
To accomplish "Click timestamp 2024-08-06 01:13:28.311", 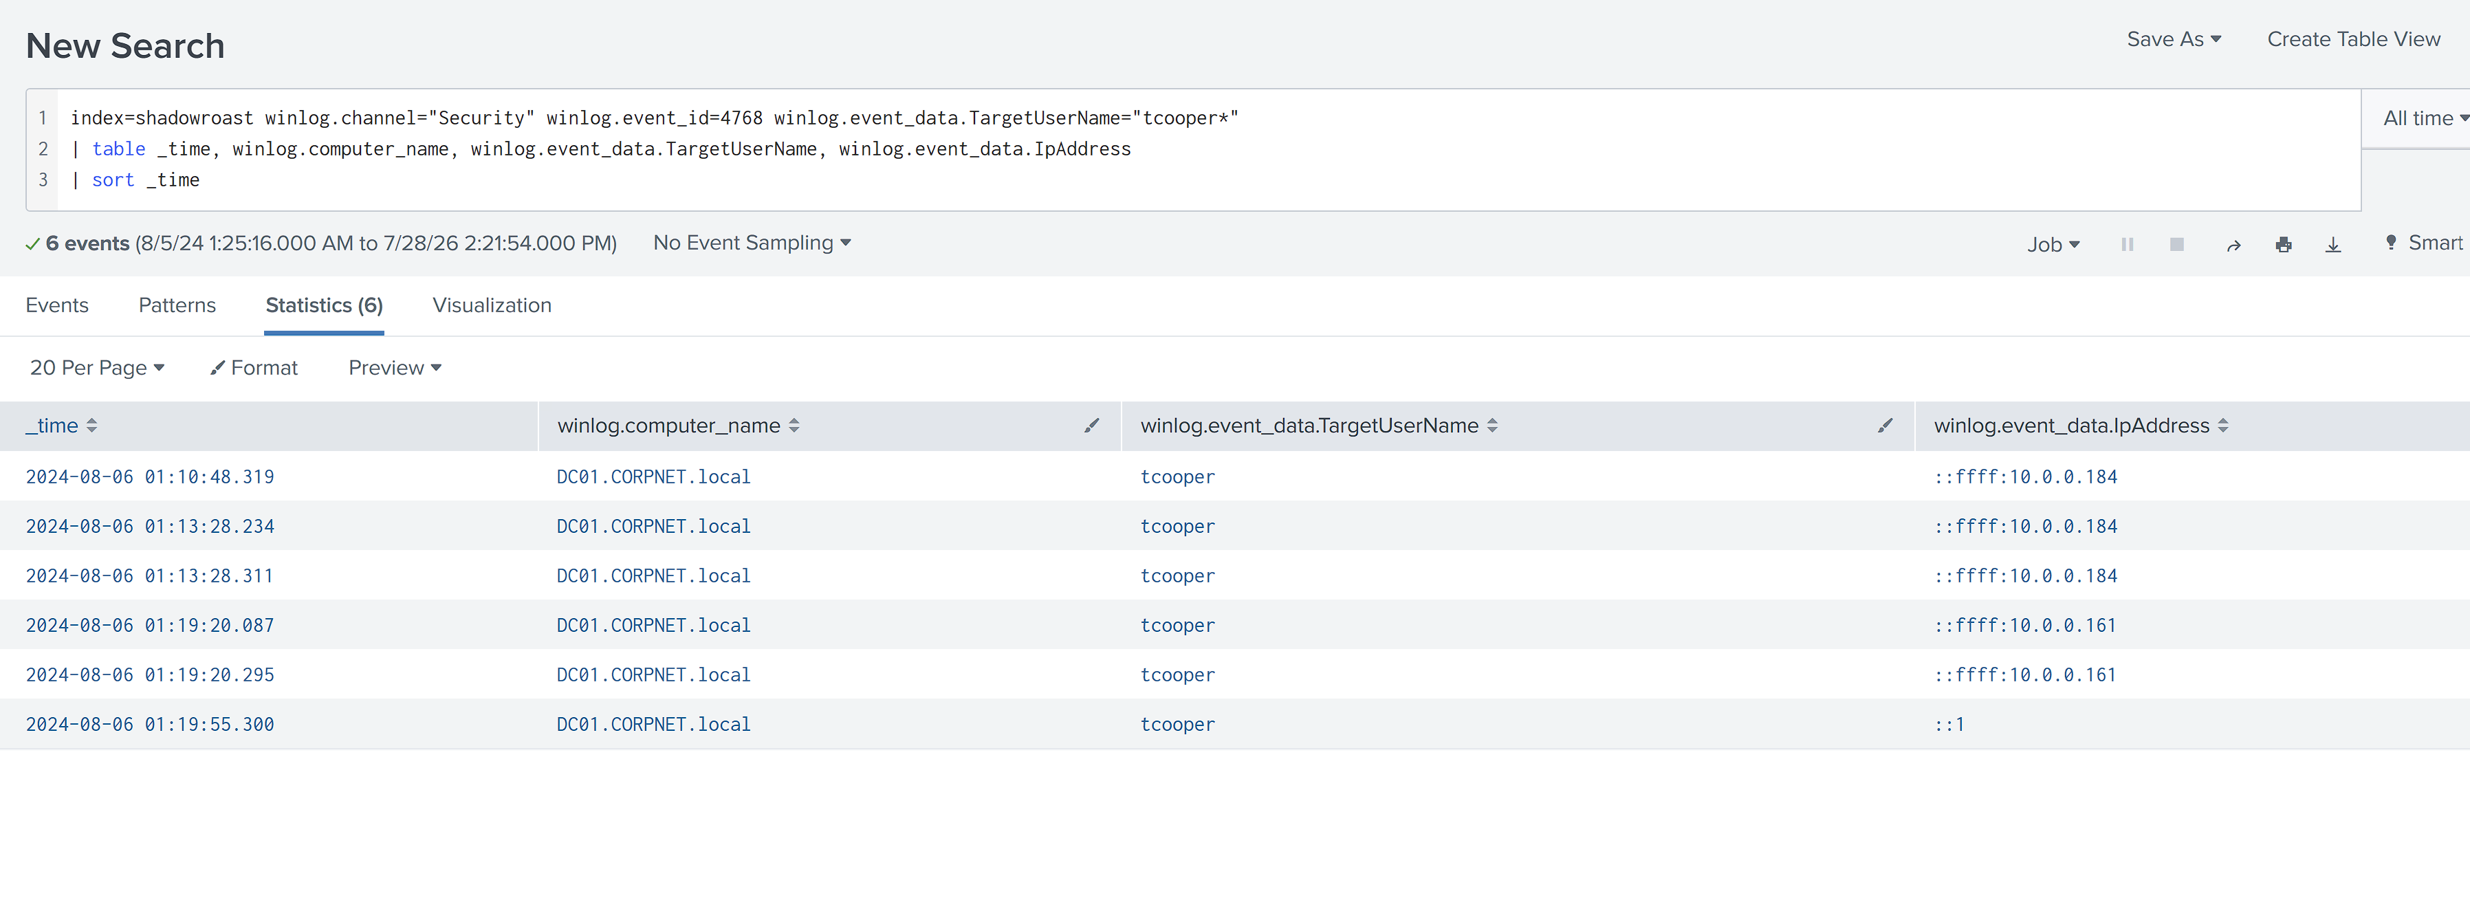I will [x=150, y=576].
